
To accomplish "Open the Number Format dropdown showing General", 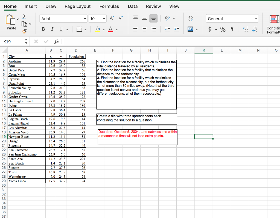I will (232, 18).
